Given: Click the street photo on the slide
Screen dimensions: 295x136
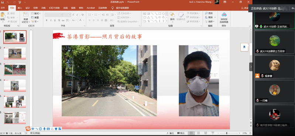Looking at the screenshot, I should 109,81.
